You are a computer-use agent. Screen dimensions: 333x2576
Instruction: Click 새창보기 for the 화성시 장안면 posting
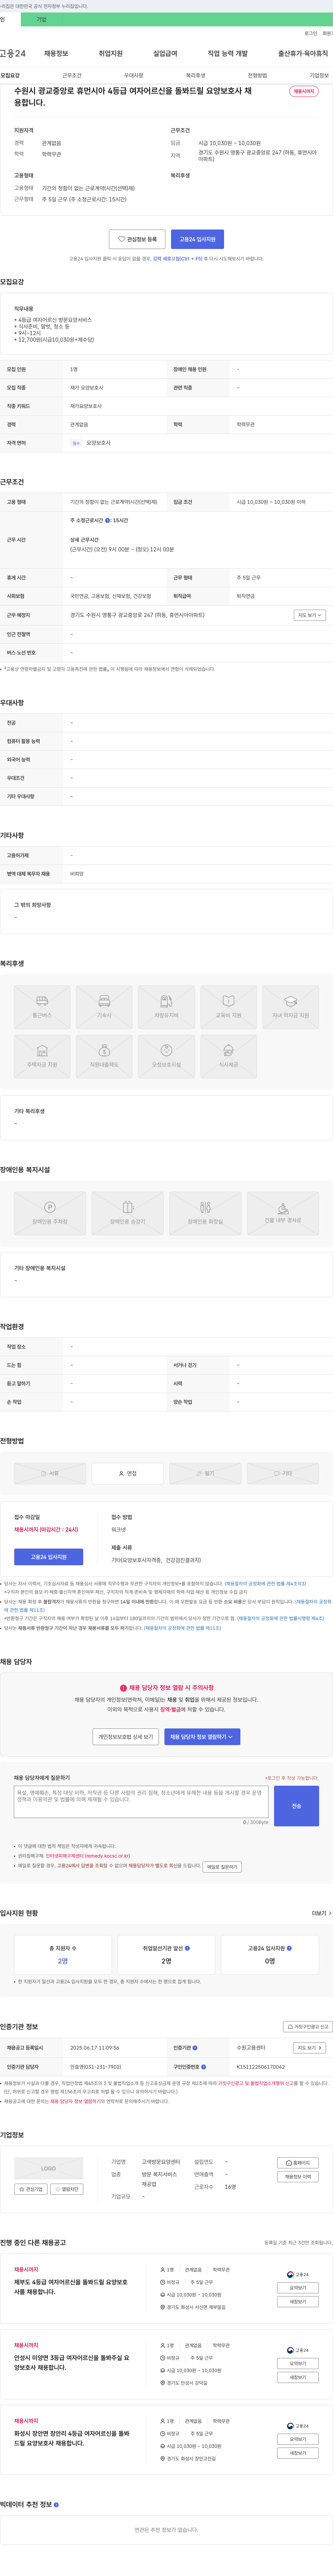[298, 2453]
